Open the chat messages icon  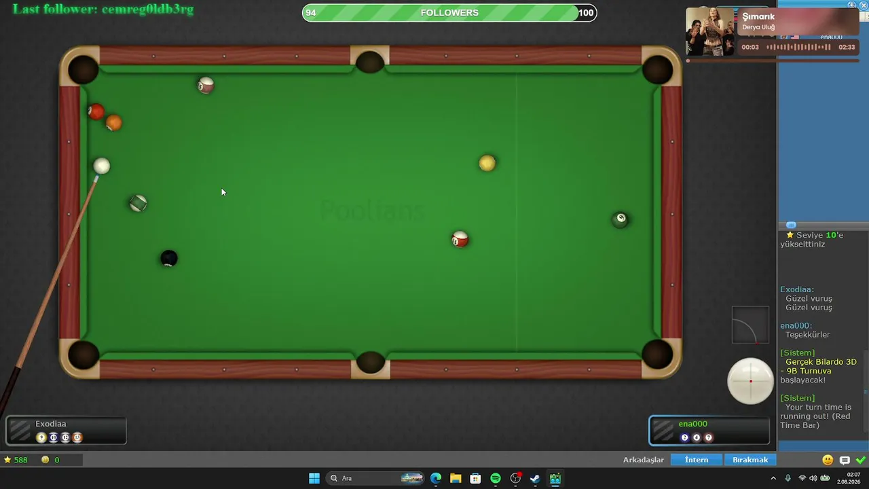point(845,460)
